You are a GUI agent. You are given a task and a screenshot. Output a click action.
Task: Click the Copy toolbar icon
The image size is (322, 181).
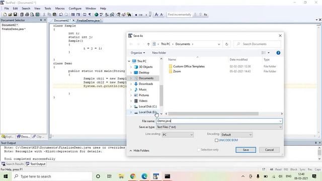(49, 15)
